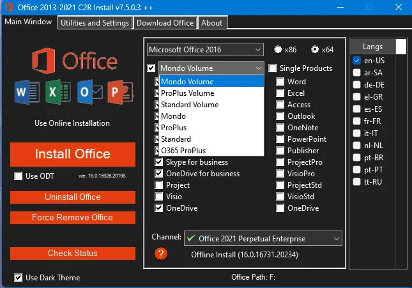Click the Uninstall Office button
The image size is (412, 288).
click(73, 197)
